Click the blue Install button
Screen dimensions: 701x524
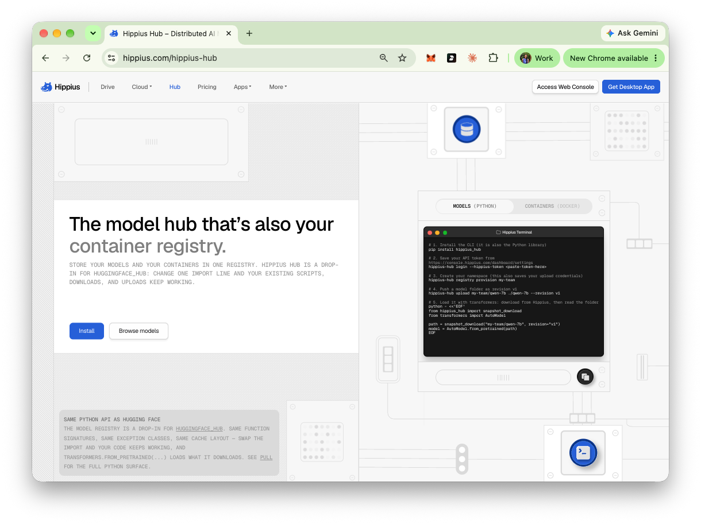[x=87, y=331]
